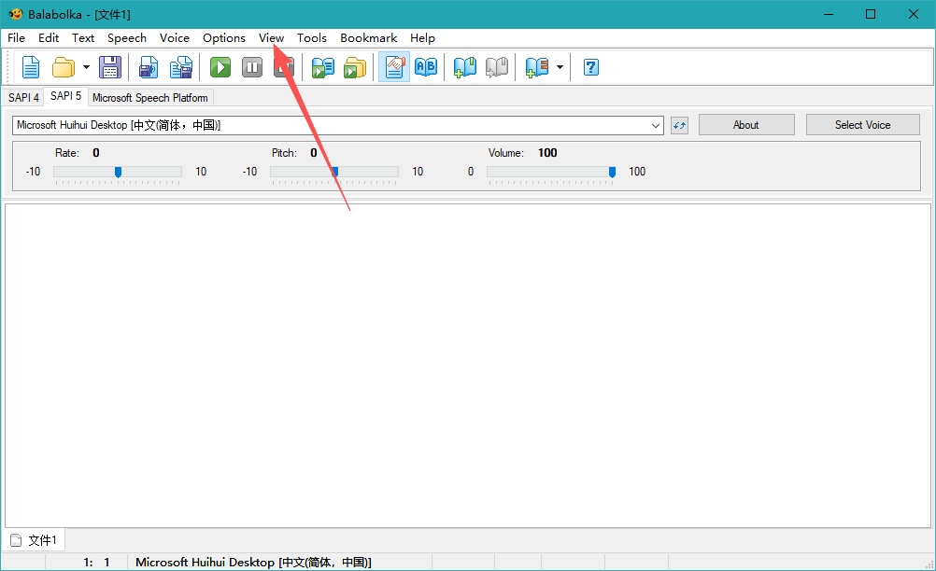Screen dimensions: 936x571
Task: Click the Pitch slider track
Action: tap(334, 172)
